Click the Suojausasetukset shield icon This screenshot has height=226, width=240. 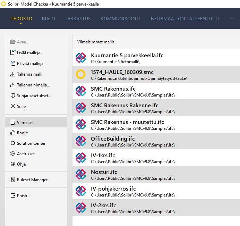pos(13,95)
